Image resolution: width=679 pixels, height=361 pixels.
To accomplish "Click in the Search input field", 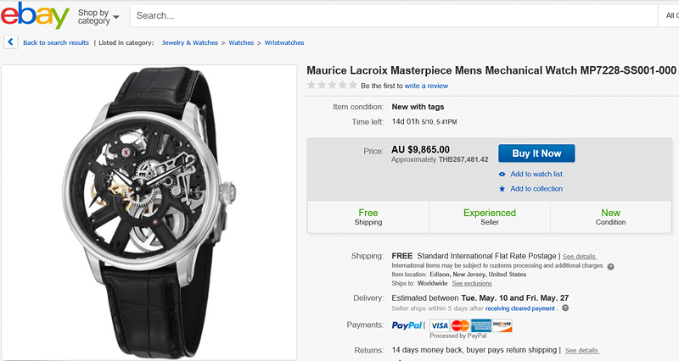I will click(x=390, y=15).
